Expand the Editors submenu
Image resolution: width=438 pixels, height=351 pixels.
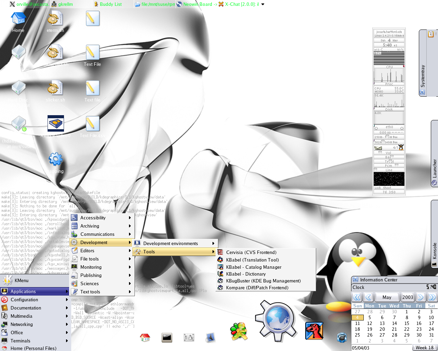[102, 251]
